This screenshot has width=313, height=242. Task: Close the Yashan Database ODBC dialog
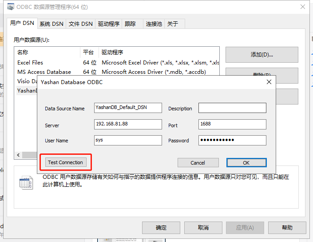click(269, 82)
